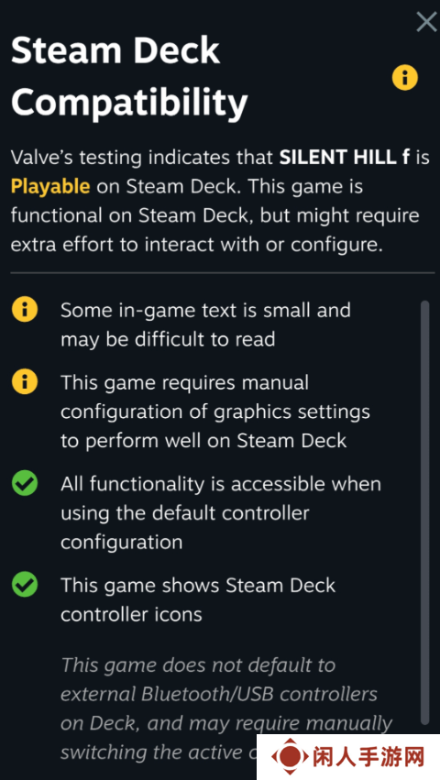Select the 'shows Steam Deck controller icons' entry
The height and width of the screenshot is (780, 440).
pyautogui.click(x=198, y=600)
